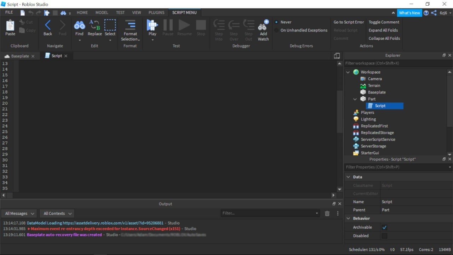Image resolution: width=453 pixels, height=255 pixels.
Task: Select Lighting in the Explorer tree
Action: point(368,119)
